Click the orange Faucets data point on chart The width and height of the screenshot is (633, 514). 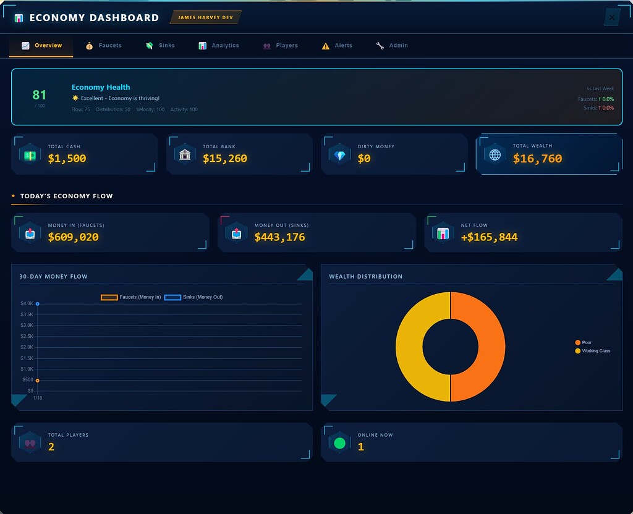38,381
